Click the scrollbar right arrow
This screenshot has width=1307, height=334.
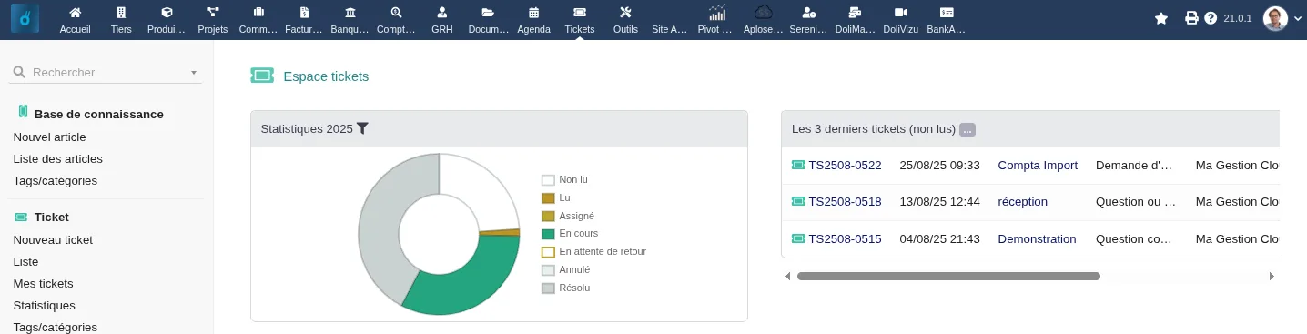point(1272,276)
